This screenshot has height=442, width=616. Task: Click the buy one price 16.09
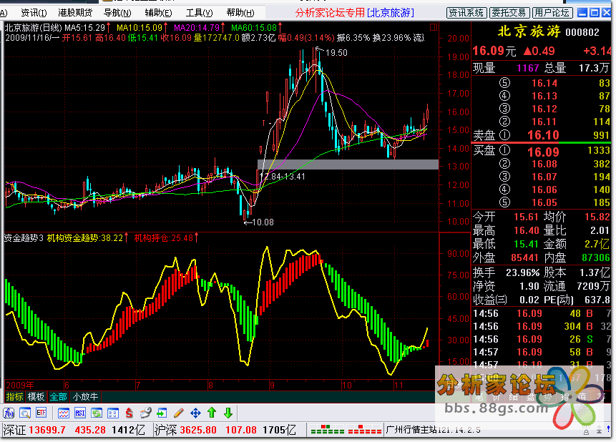click(x=543, y=152)
